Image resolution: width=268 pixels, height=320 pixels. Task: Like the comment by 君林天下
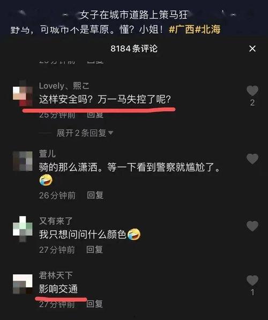tap(252, 280)
